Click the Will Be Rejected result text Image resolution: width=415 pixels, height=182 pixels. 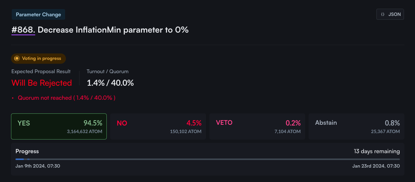tap(42, 83)
